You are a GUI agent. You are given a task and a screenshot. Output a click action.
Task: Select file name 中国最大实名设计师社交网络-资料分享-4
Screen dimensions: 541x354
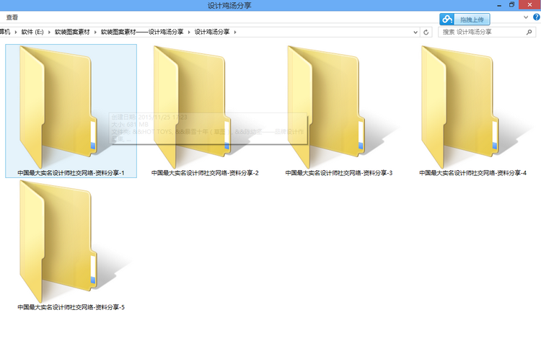click(x=472, y=173)
